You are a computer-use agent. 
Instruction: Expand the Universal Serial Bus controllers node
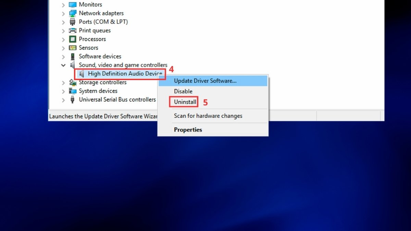(63, 100)
